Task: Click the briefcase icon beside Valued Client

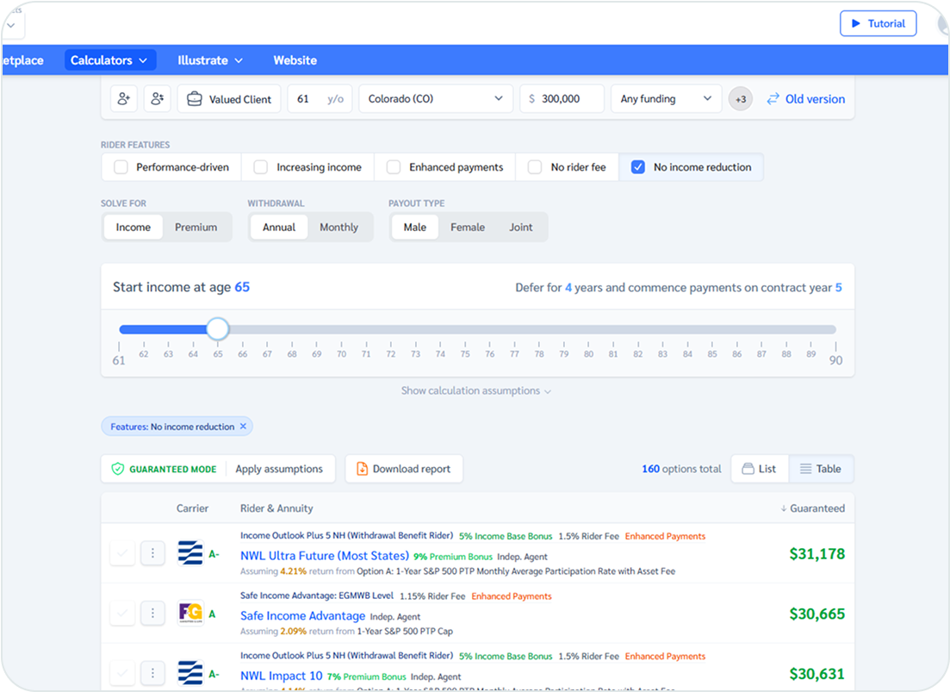Action: click(x=194, y=99)
